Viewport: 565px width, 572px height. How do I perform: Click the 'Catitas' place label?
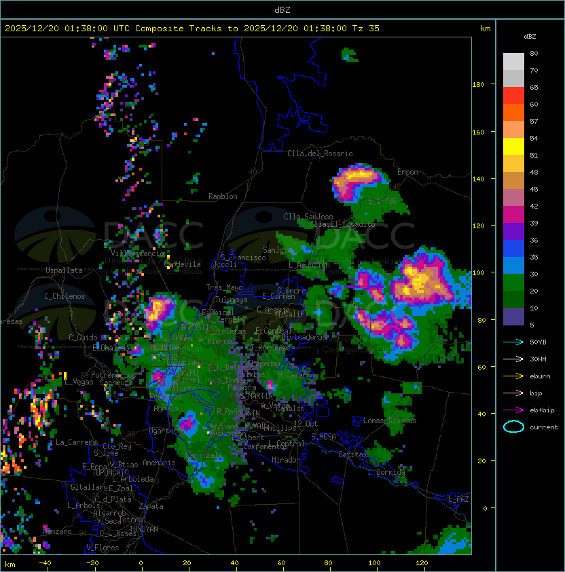352,454
